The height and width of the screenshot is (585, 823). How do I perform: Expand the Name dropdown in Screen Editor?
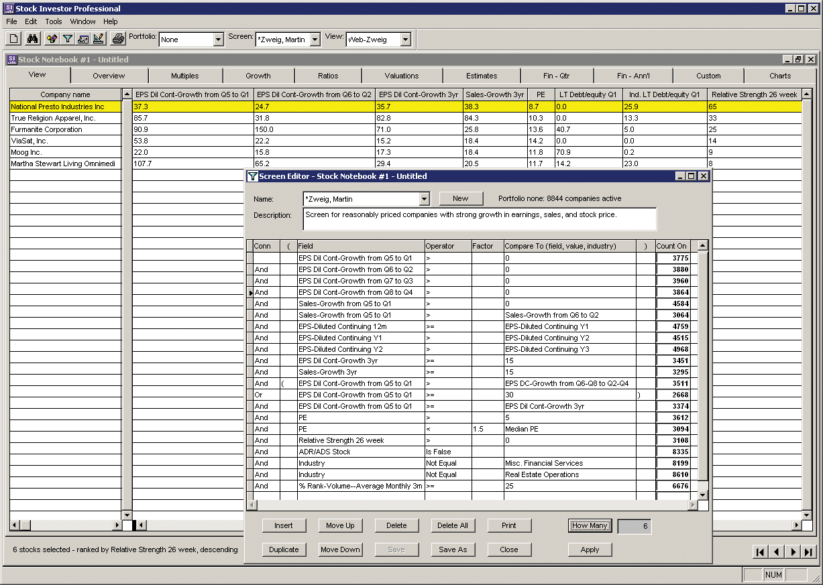pyautogui.click(x=424, y=199)
